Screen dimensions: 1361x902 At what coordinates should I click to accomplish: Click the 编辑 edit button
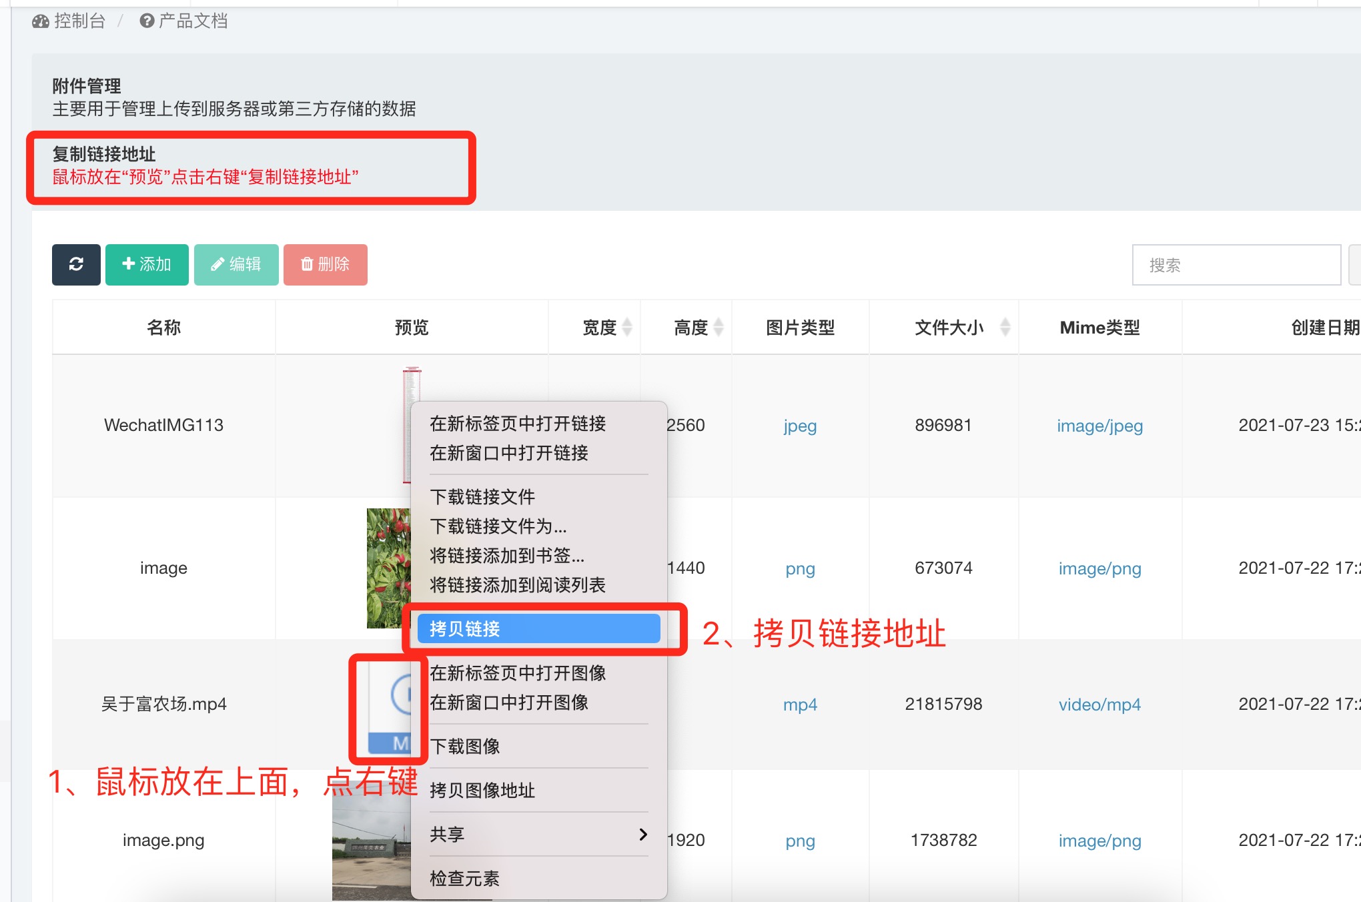tap(236, 264)
